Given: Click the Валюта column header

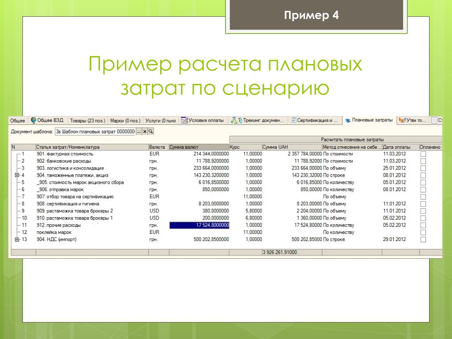Looking at the screenshot, I should pos(158,147).
